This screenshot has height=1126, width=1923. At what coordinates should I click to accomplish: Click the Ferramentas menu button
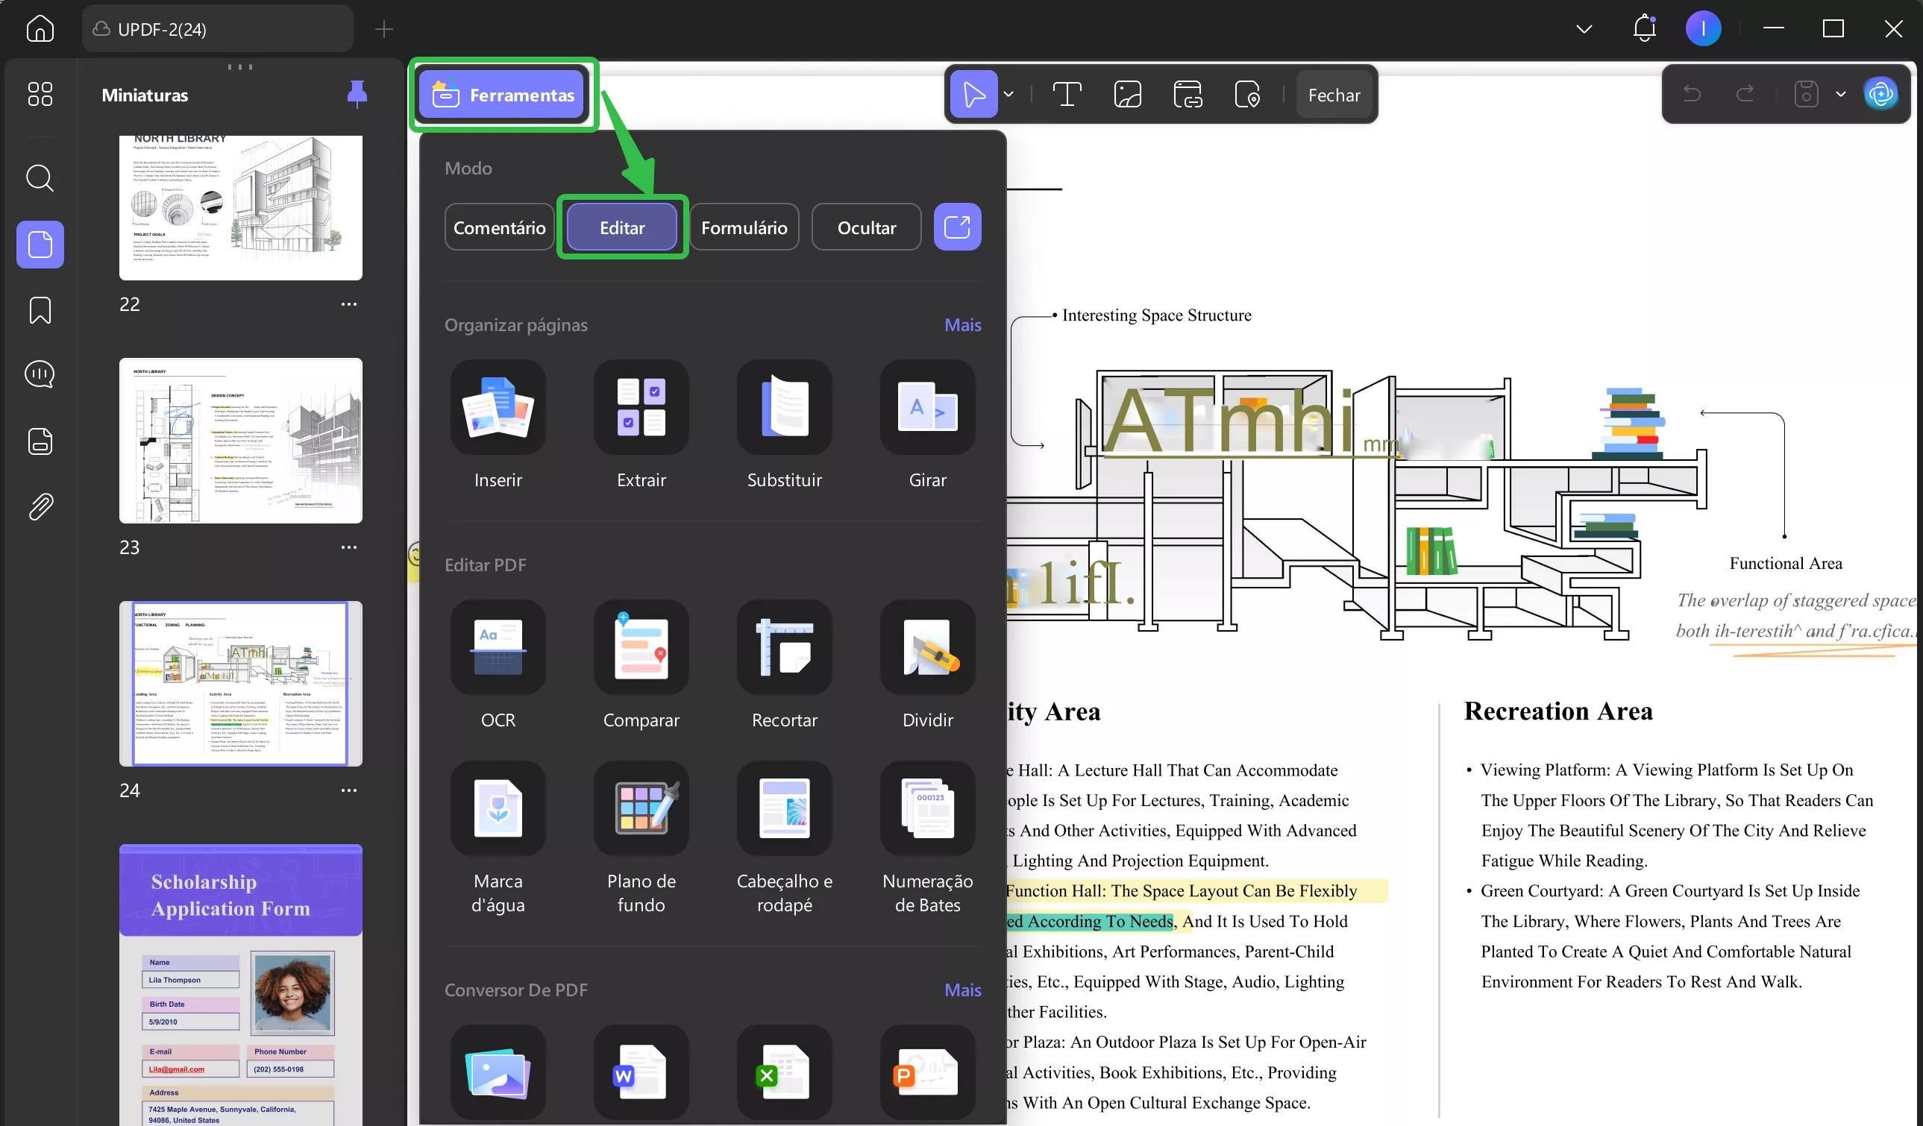pos(503,95)
